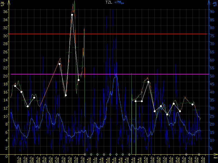Click the first hollow circle on the baseline

[x=85, y=154]
